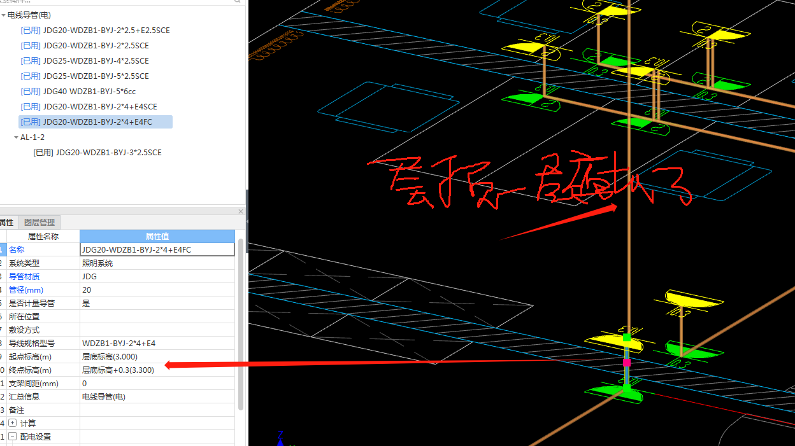This screenshot has width=795, height=446.
Task: Click the 管径(mm) property label
Action: click(x=26, y=289)
